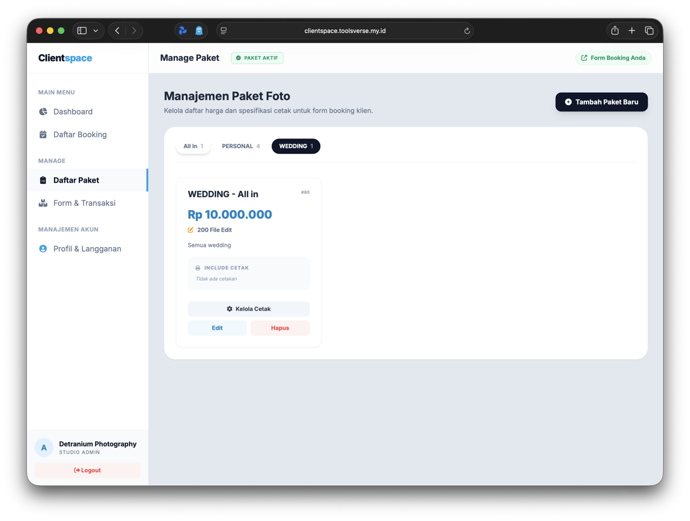
Task: Open Profil & Langganan page
Action: 87,249
